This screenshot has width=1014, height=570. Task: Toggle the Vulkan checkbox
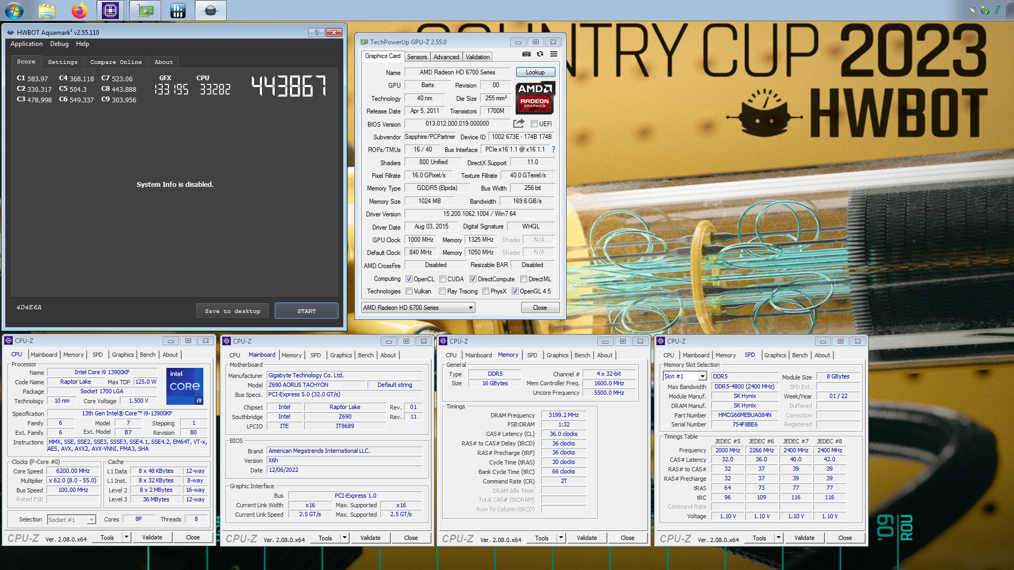(x=409, y=291)
